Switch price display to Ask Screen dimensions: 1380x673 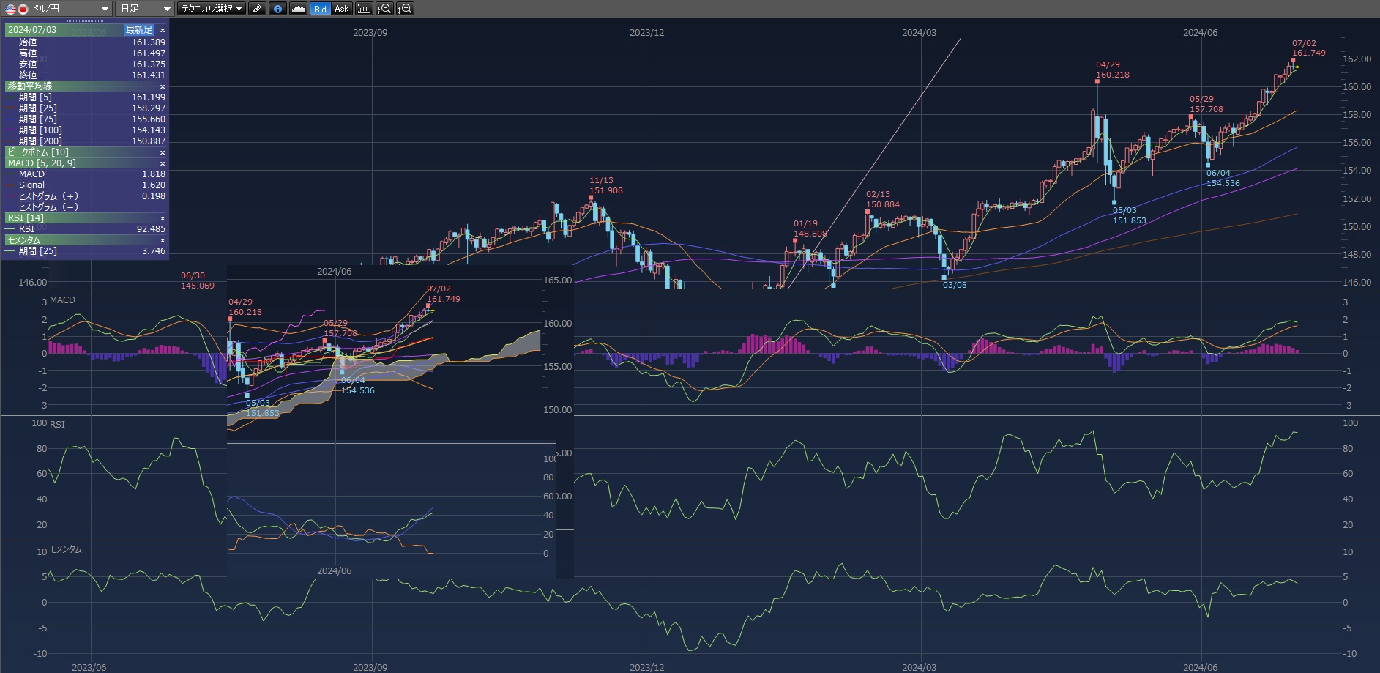[342, 9]
